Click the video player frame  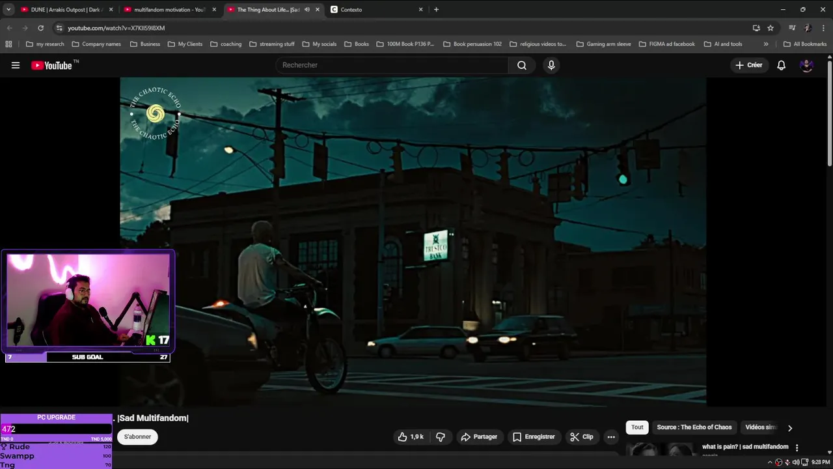(413, 242)
